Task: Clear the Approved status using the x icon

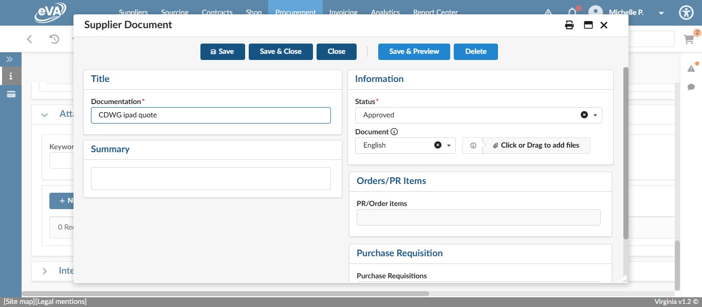Action: [x=584, y=115]
